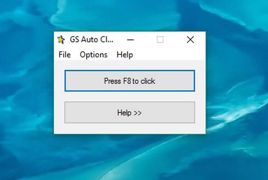The height and width of the screenshot is (180, 268).
Task: Minimize the GS Auto Clicker window
Action: pos(130,40)
